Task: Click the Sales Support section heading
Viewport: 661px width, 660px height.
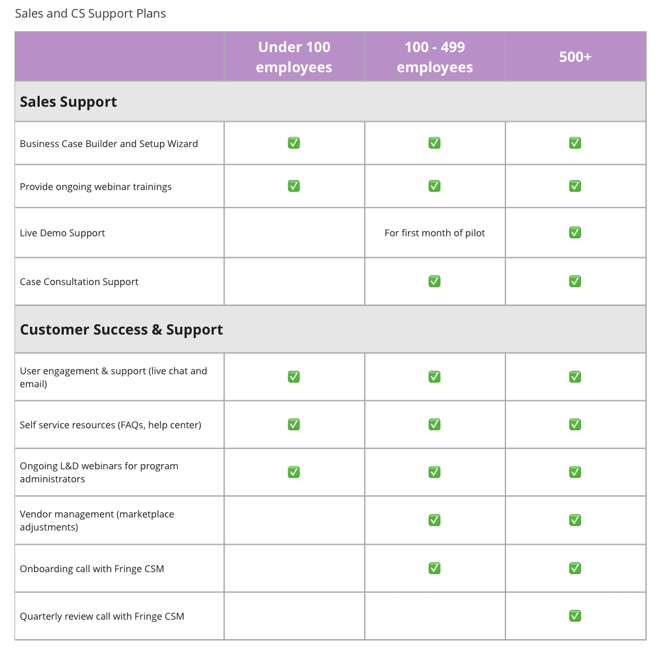Action: tap(68, 102)
